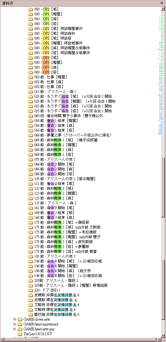Image resolution: width=166 pixels, height=342 pixels.
Task: Click the folder icon of 000 - OP1【城】
Action: pos(31,9)
